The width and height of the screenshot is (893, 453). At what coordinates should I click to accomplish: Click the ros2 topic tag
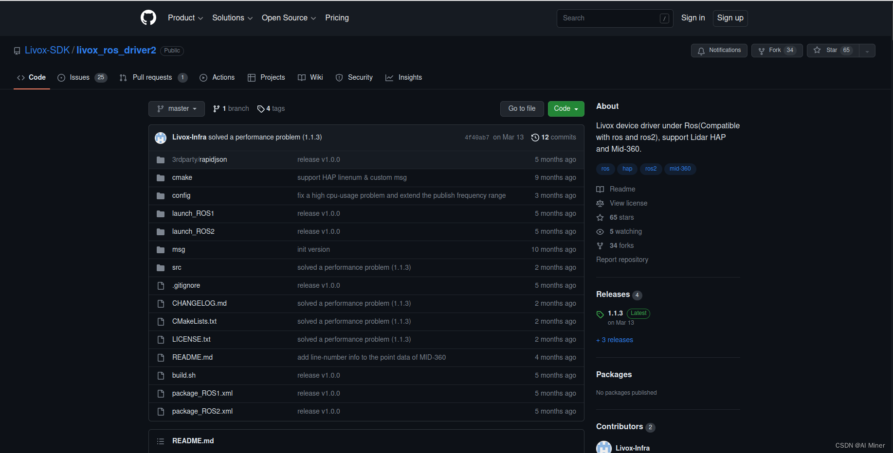tap(651, 169)
